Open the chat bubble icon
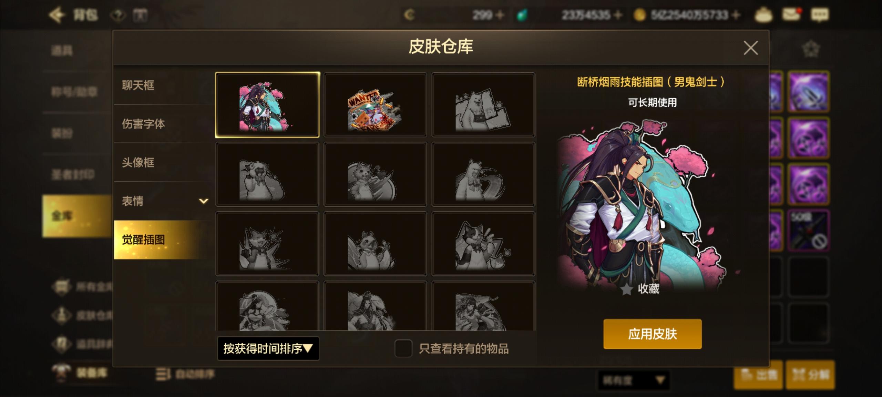Screen dimensions: 882x397 [x=820, y=14]
